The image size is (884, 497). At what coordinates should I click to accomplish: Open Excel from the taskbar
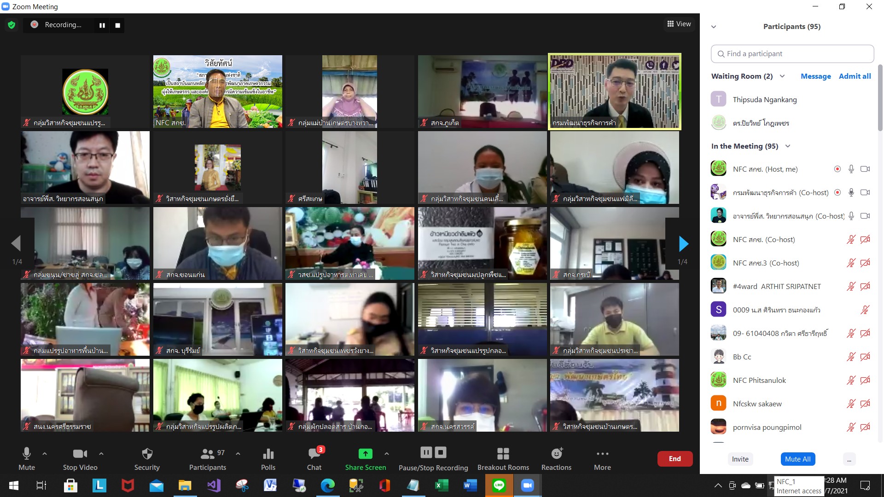[x=442, y=485]
